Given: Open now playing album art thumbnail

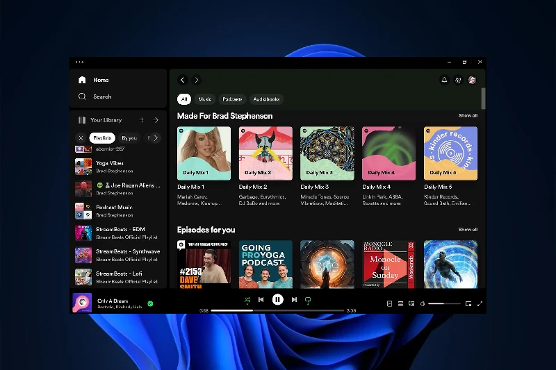Looking at the screenshot, I should (82, 303).
